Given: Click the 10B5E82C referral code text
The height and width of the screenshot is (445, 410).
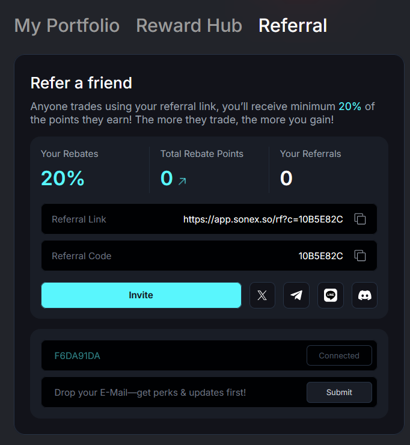Looking at the screenshot, I should (x=320, y=256).
